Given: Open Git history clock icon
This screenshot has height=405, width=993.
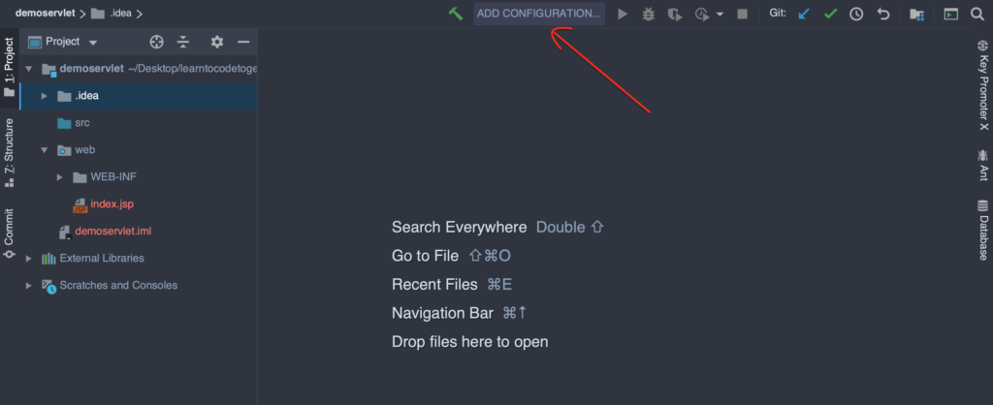Looking at the screenshot, I should [856, 14].
